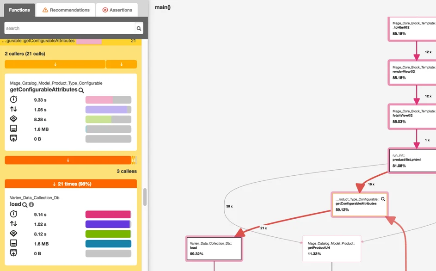This screenshot has width=436, height=271.
Task: Expand the wide orange caller arrow bar
Action: [x=55, y=64]
